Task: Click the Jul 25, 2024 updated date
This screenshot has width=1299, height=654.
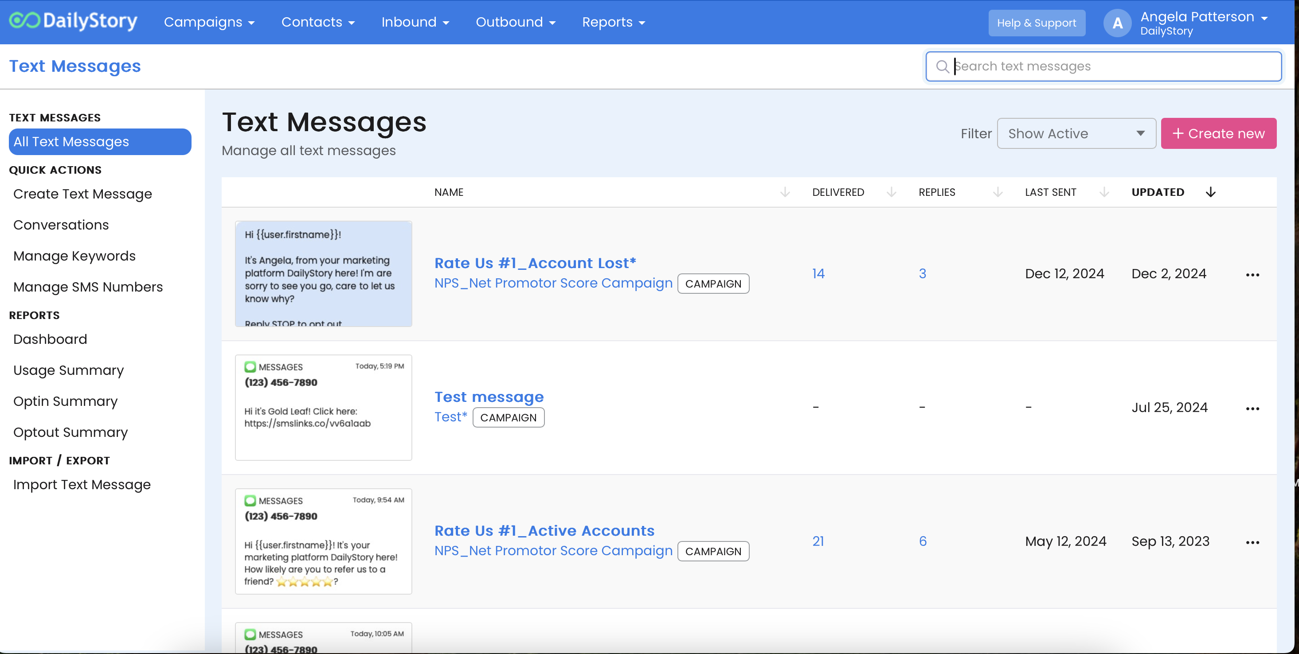Action: [x=1170, y=407]
